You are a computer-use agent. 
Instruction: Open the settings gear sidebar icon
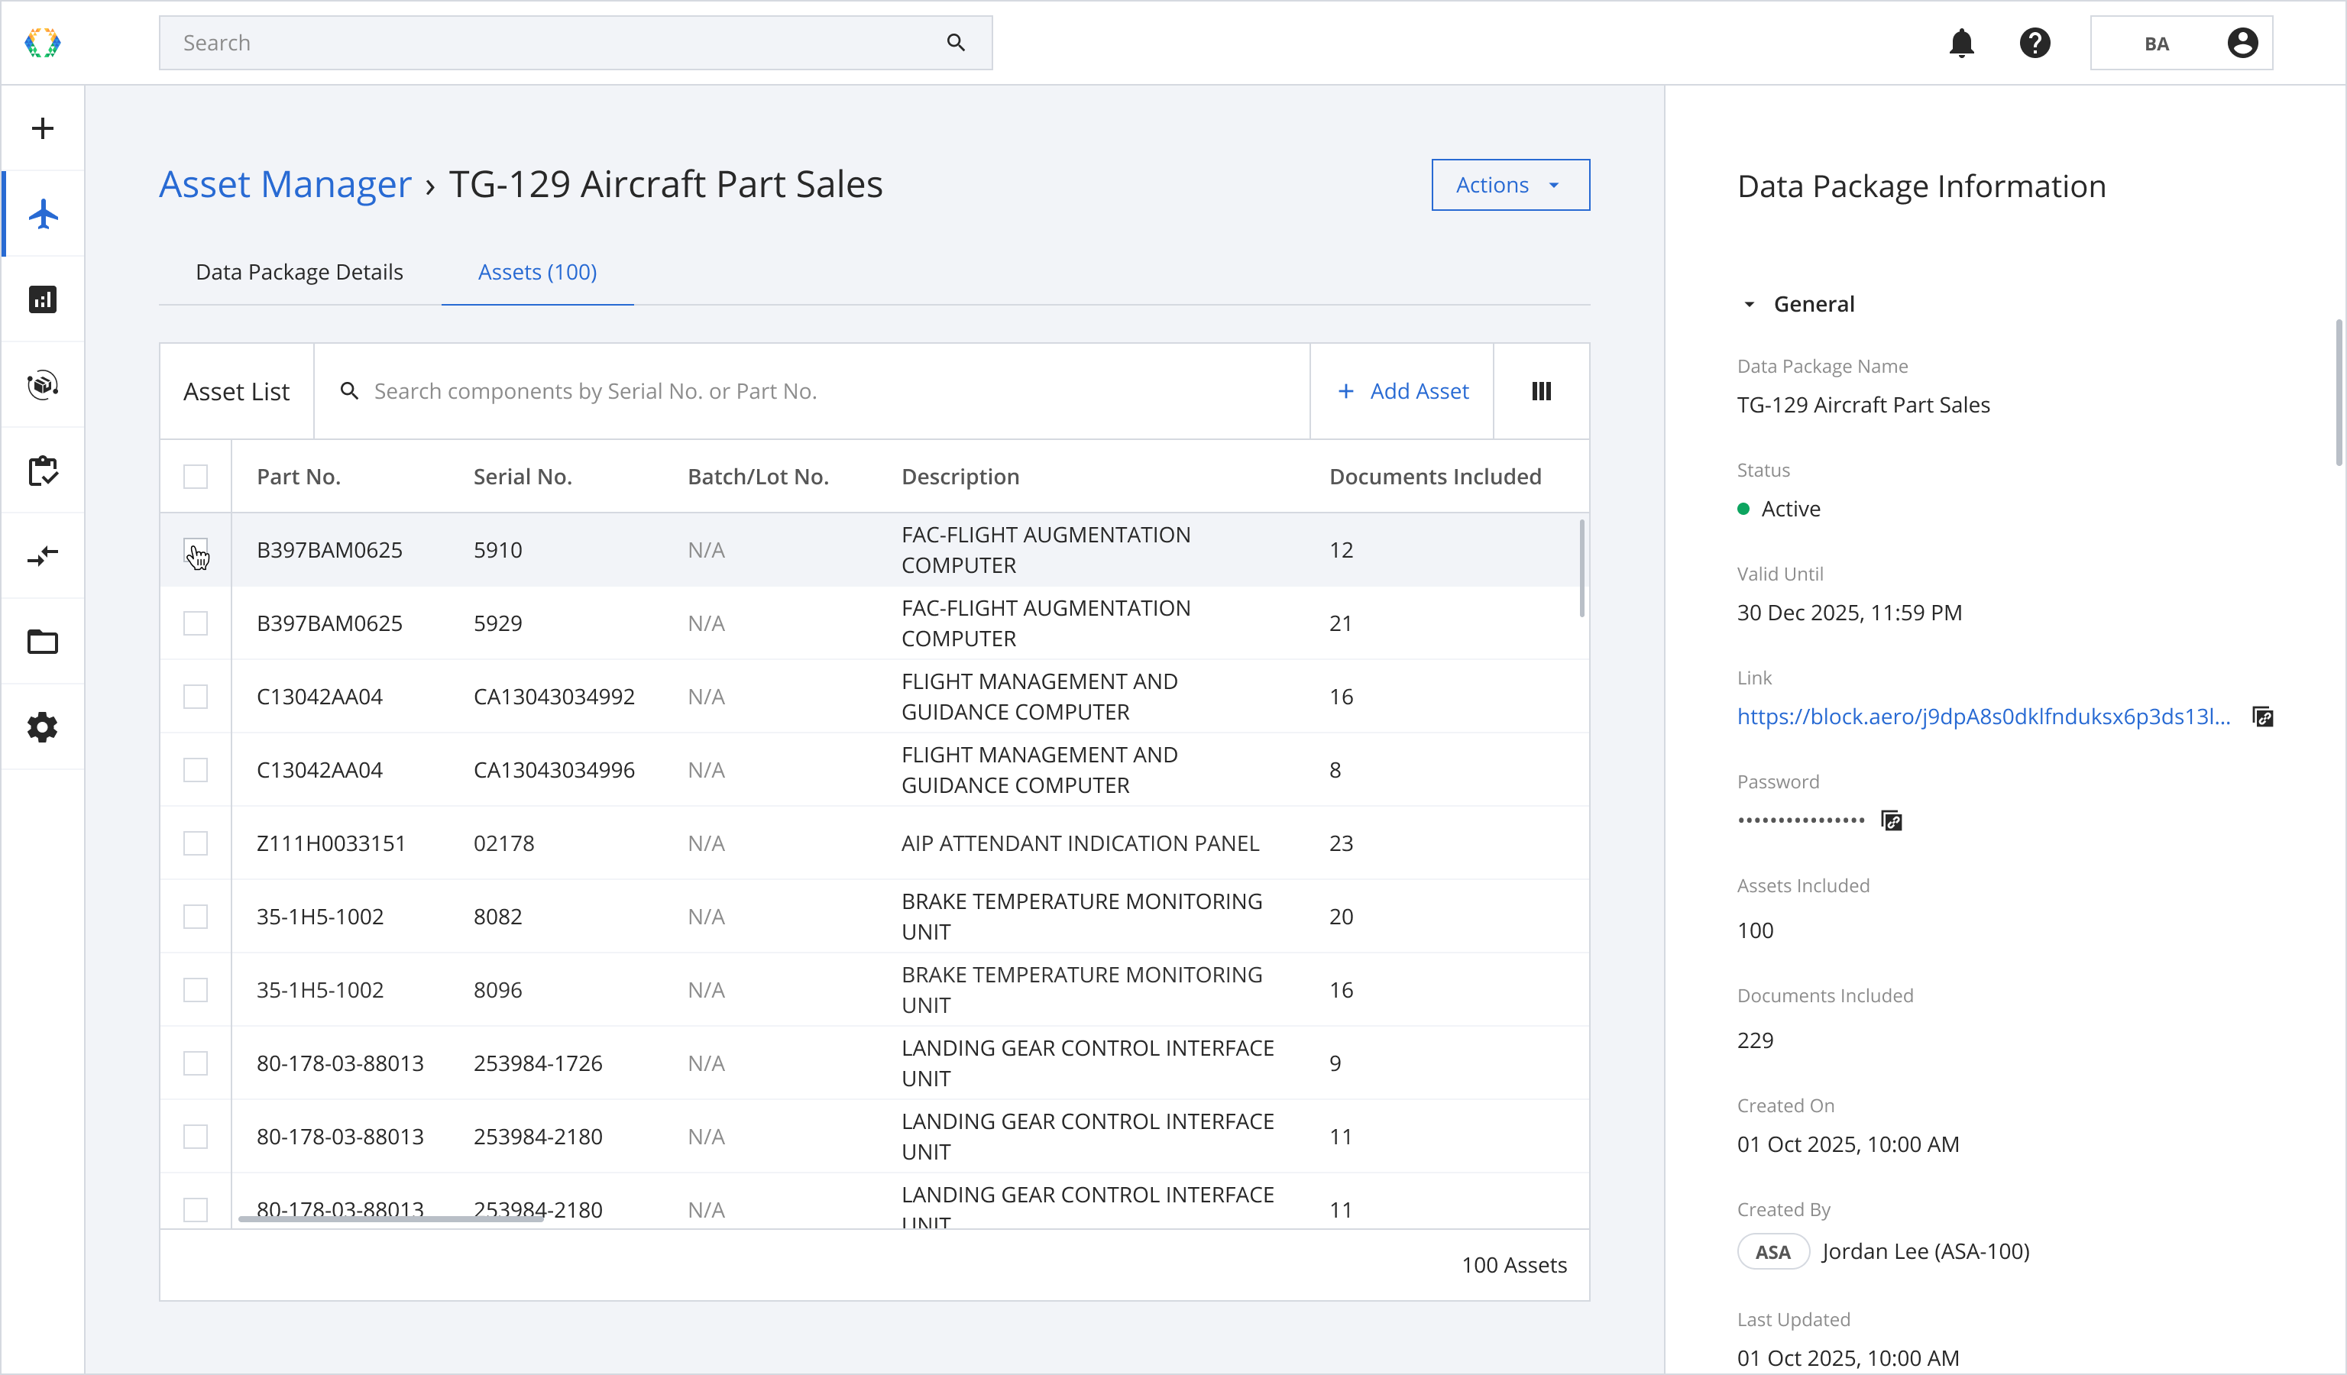click(x=43, y=727)
